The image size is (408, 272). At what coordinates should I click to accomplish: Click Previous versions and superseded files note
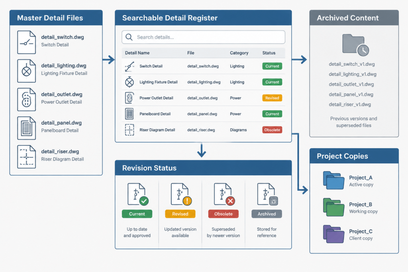pyautogui.click(x=354, y=122)
